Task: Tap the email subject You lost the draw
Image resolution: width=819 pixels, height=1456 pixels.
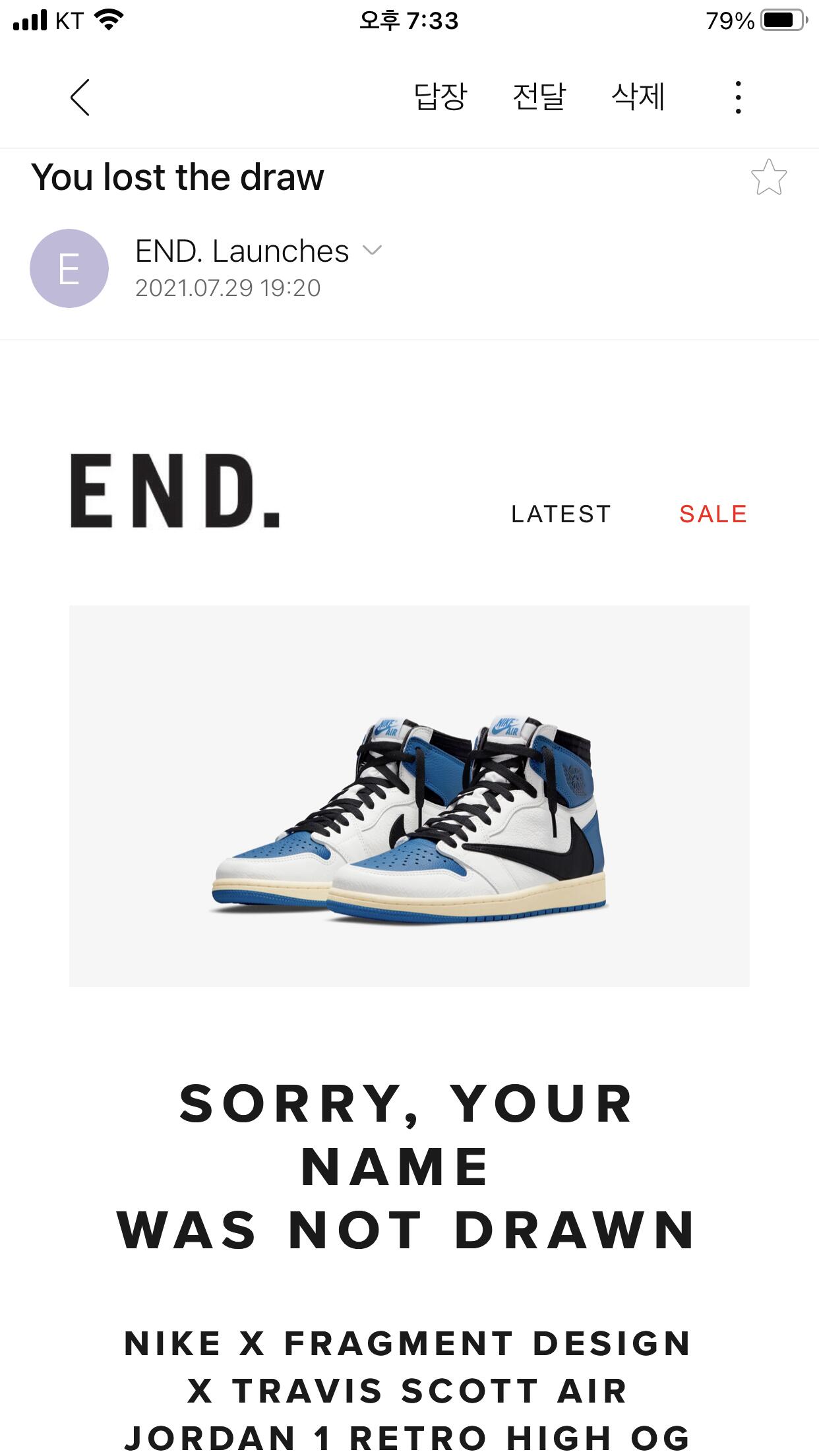Action: point(178,177)
